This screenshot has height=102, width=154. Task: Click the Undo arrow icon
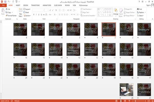click(9, 2)
